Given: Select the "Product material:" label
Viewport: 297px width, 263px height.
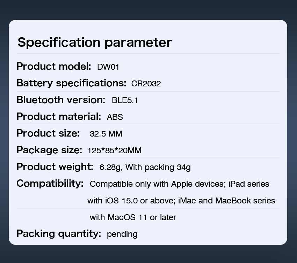Looking at the screenshot, I should coord(59,117).
